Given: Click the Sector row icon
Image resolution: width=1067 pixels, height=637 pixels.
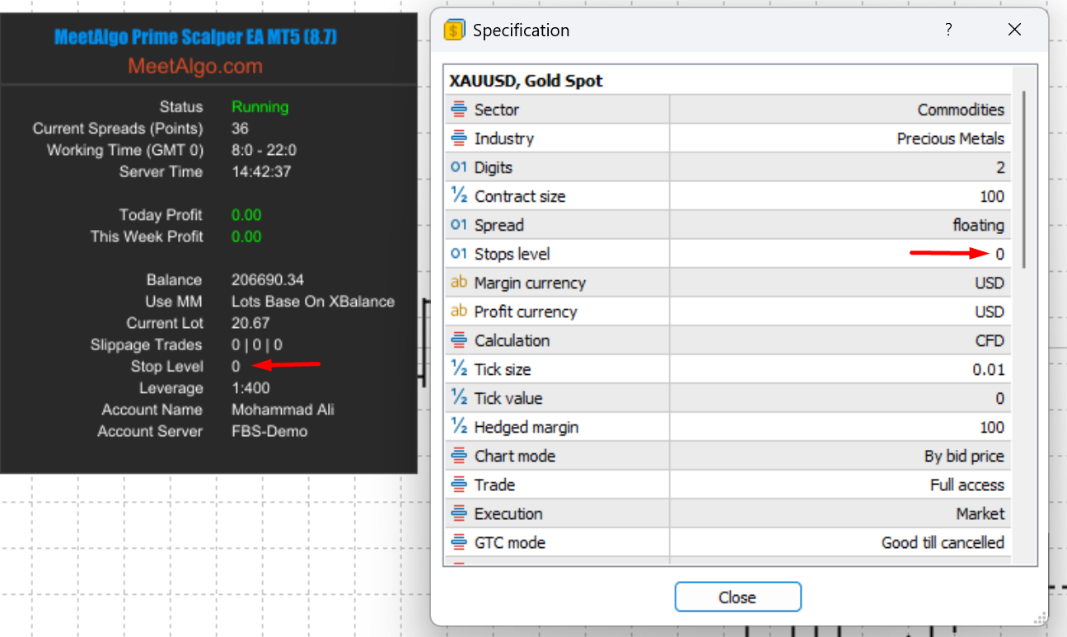Looking at the screenshot, I should tap(459, 110).
